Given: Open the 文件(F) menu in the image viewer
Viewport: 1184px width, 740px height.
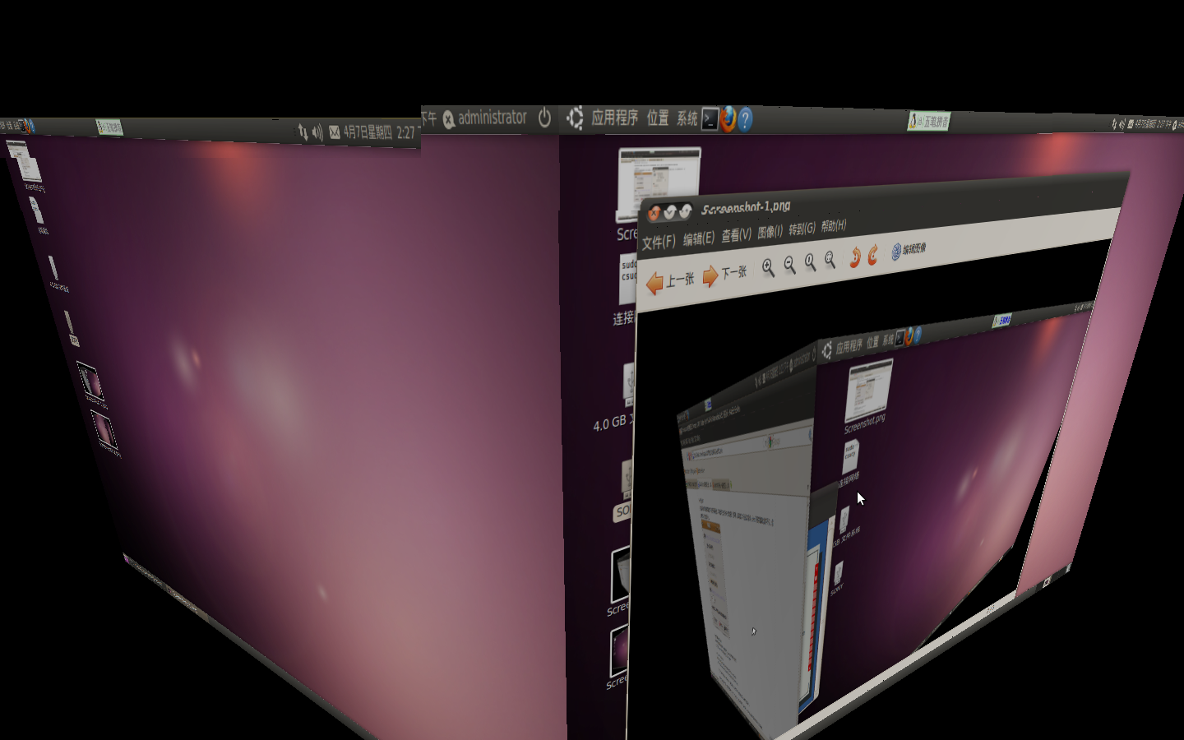Looking at the screenshot, I should point(658,240).
